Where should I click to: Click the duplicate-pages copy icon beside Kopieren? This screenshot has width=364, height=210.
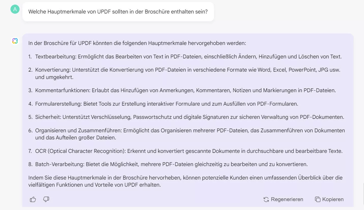(318, 199)
